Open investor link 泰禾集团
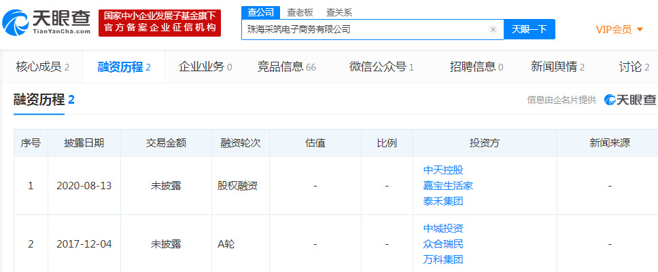This screenshot has height=272, width=658. 443,201
